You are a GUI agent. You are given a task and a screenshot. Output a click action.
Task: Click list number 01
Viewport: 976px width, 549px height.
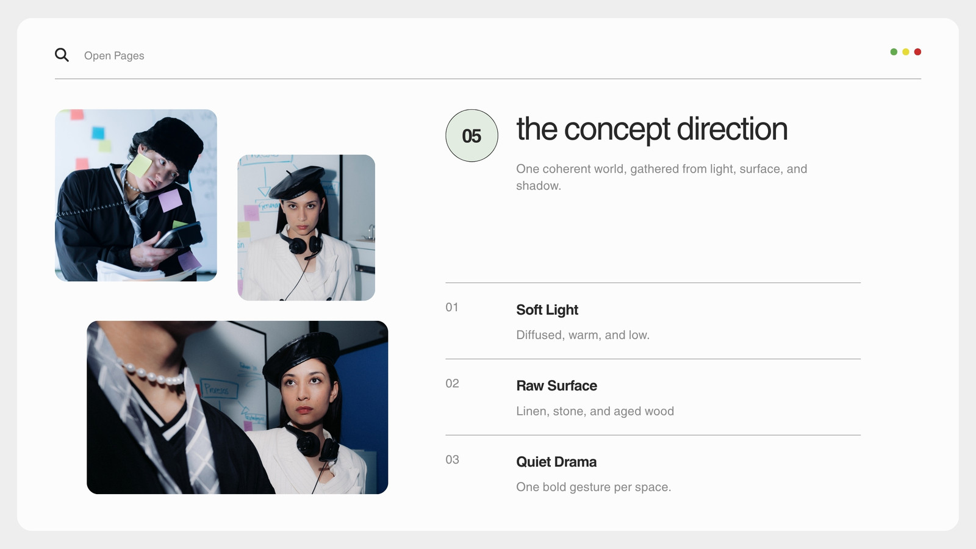pos(452,307)
